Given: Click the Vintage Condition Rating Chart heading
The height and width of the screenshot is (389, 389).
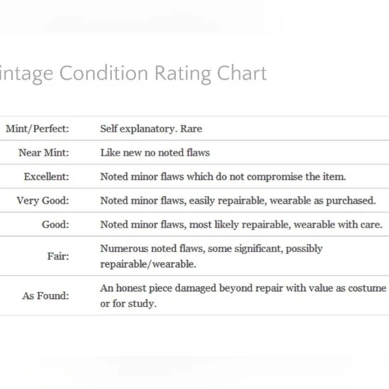Looking at the screenshot, I should (x=133, y=74).
